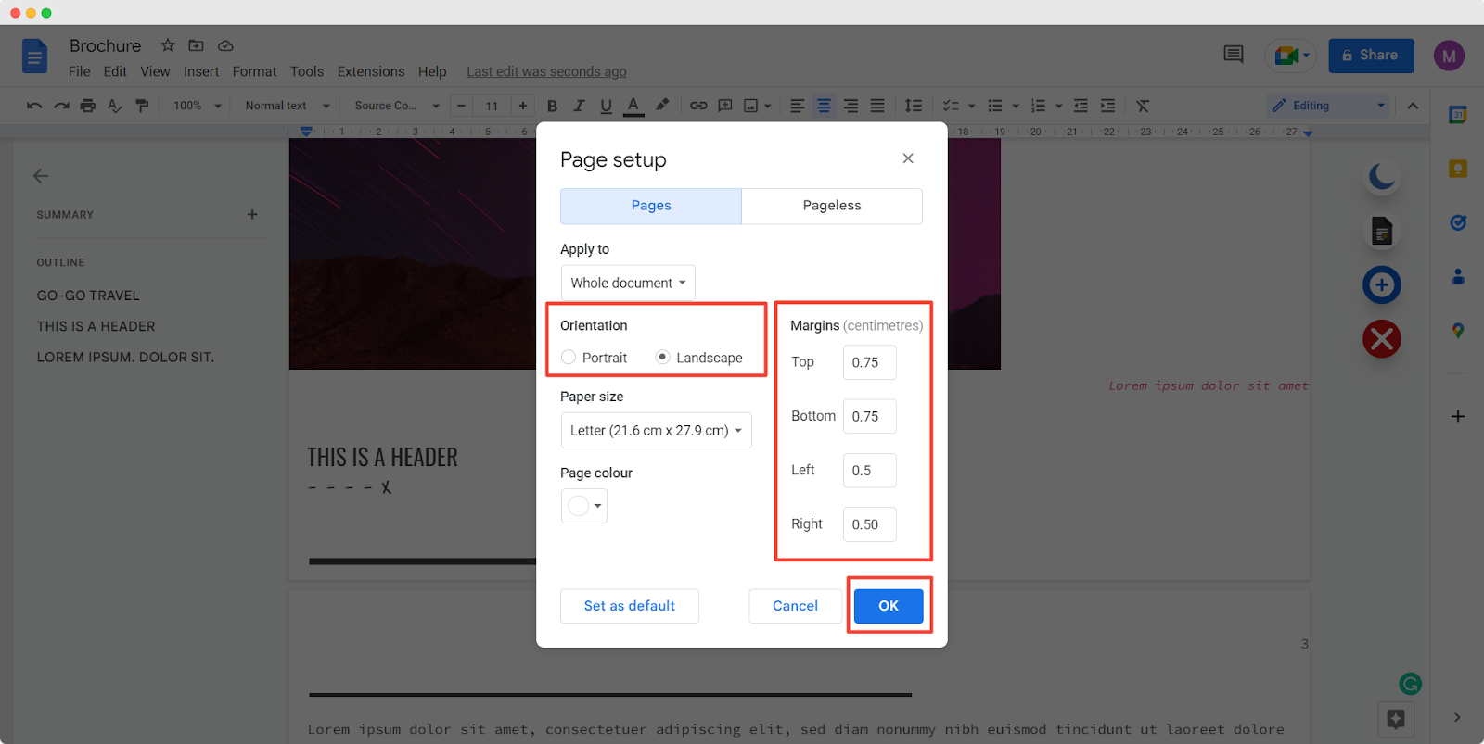The width and height of the screenshot is (1484, 744).
Task: Open the Paper size dropdown
Action: tap(656, 430)
